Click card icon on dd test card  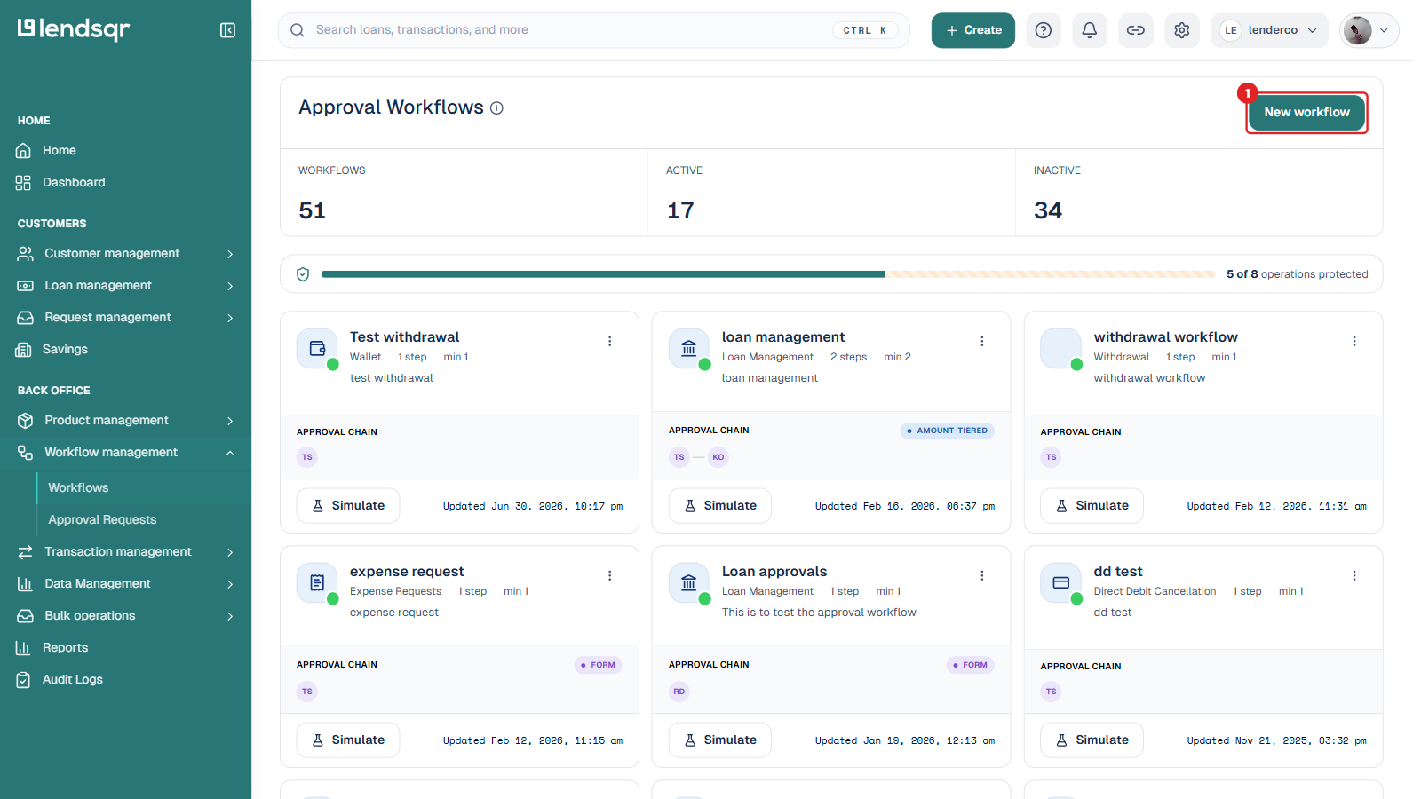(x=1061, y=583)
